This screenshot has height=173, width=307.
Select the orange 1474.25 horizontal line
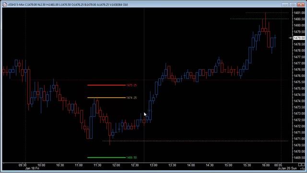click(106, 98)
